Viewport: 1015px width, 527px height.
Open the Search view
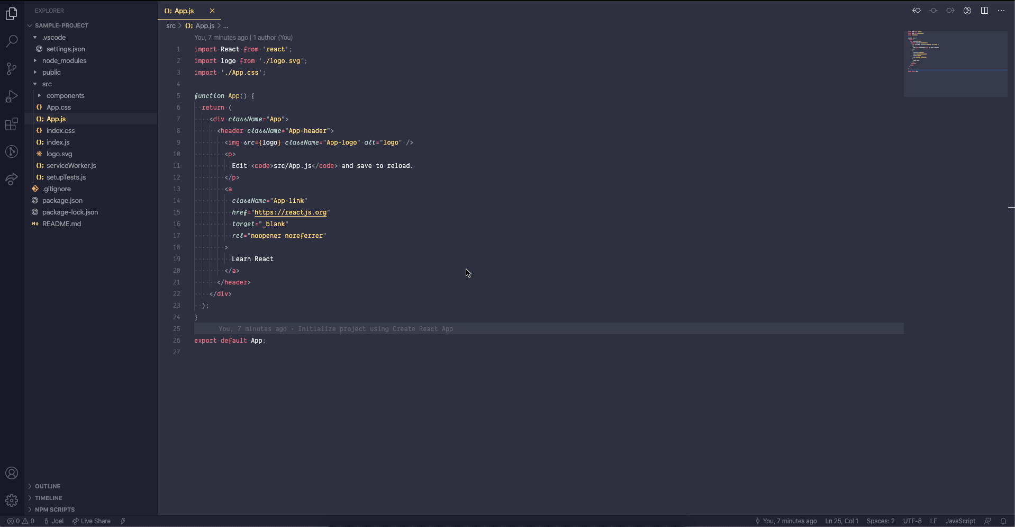[x=11, y=41]
